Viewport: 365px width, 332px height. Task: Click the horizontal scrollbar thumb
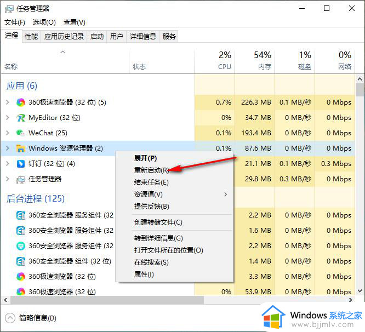click(107, 300)
